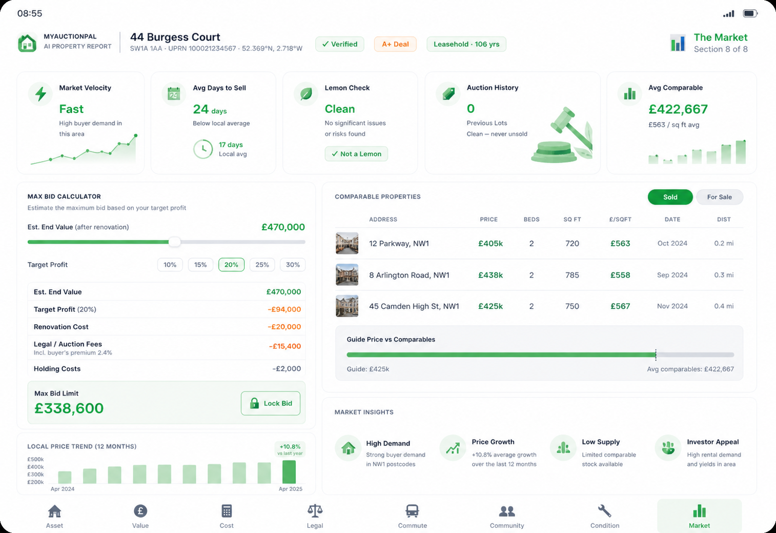Open the Asset tab
776x533 pixels.
(x=54, y=516)
